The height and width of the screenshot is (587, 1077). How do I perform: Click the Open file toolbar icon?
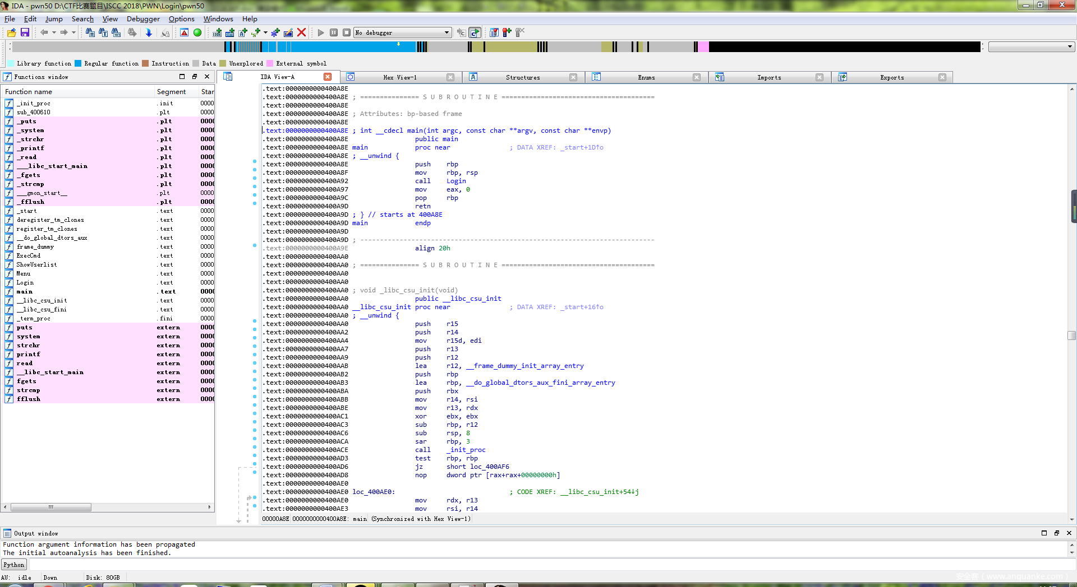point(11,32)
